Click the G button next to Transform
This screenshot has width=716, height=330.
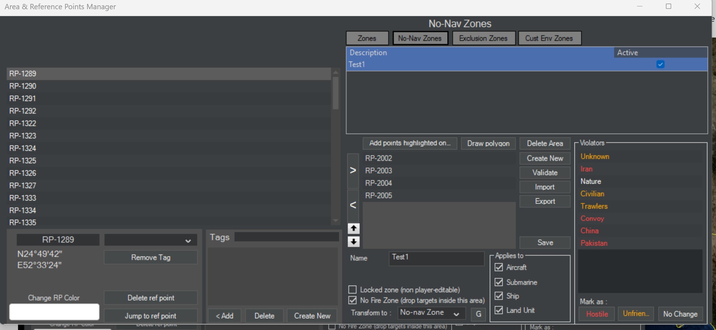point(479,314)
